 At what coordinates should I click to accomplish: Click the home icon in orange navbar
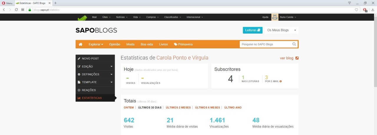pyautogui.click(x=80, y=44)
